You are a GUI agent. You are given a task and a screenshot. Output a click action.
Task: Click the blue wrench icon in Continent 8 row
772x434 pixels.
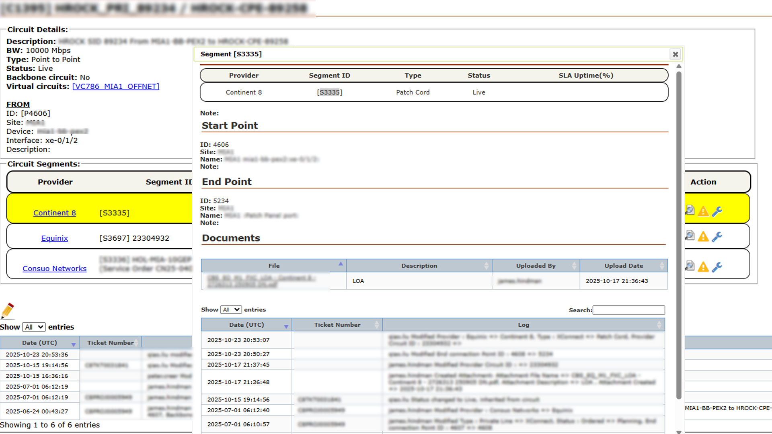pyautogui.click(x=717, y=211)
